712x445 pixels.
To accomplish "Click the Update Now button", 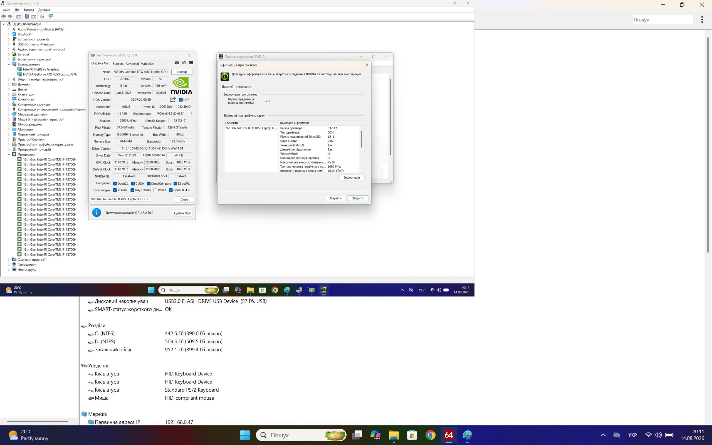I will [182, 213].
